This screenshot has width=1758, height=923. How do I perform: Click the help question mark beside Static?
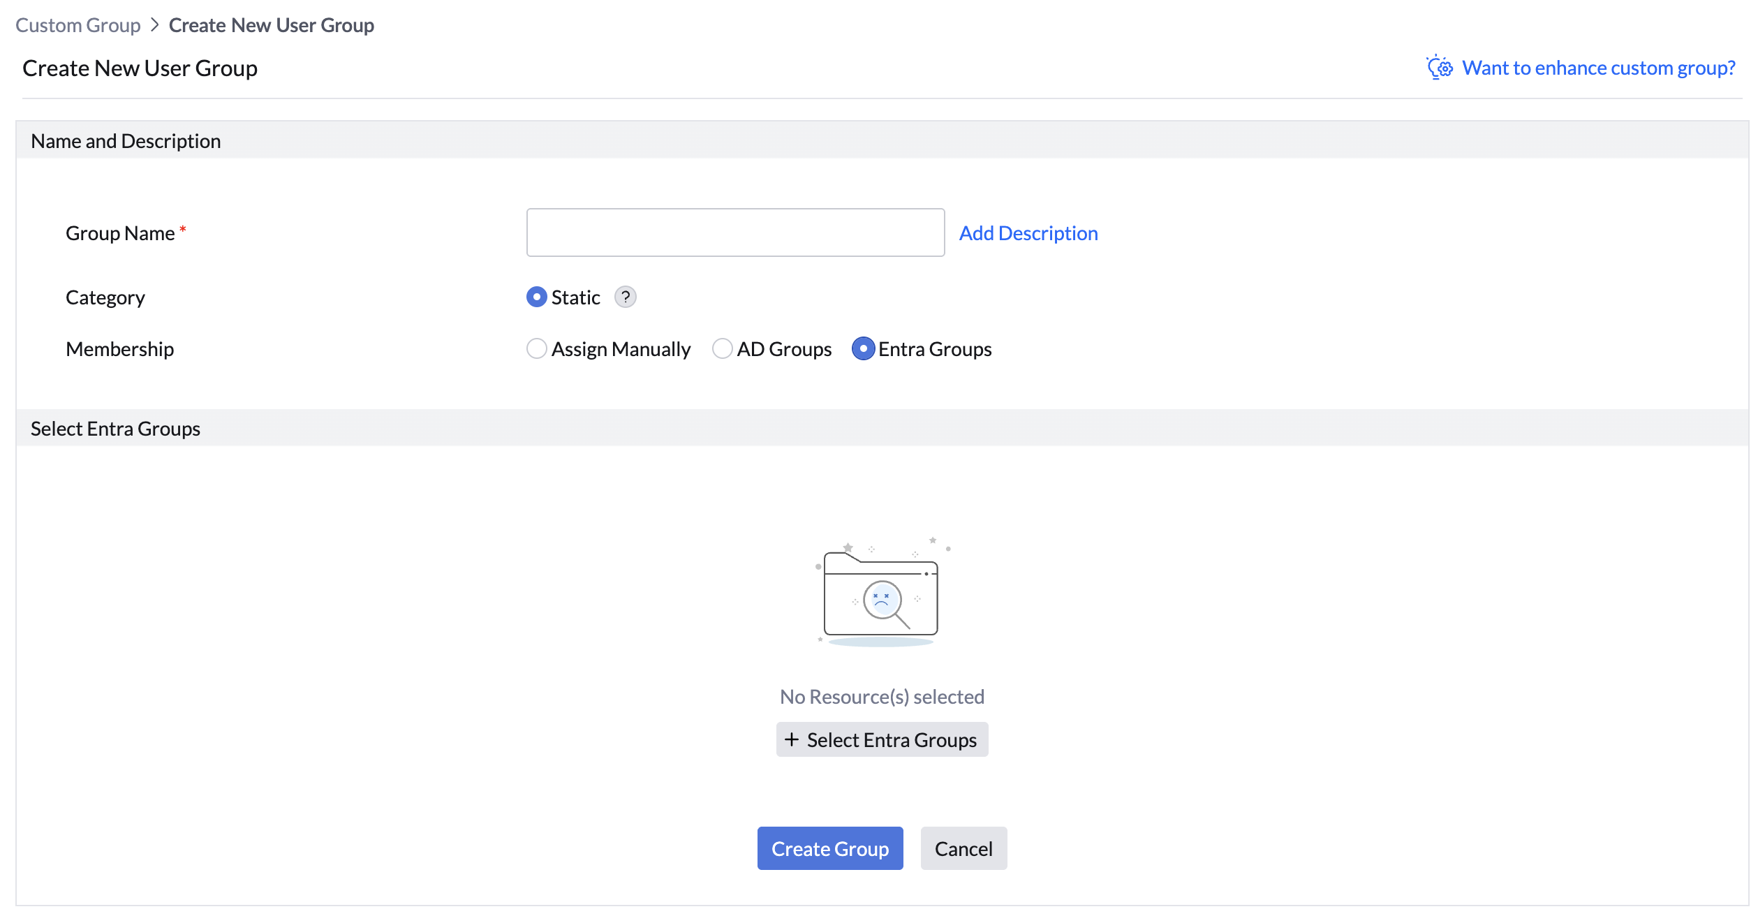625,297
